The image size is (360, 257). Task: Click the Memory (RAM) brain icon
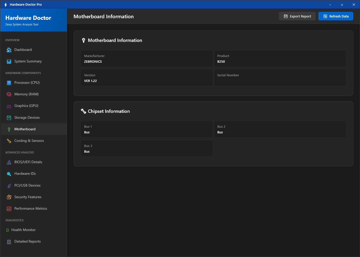[9, 94]
